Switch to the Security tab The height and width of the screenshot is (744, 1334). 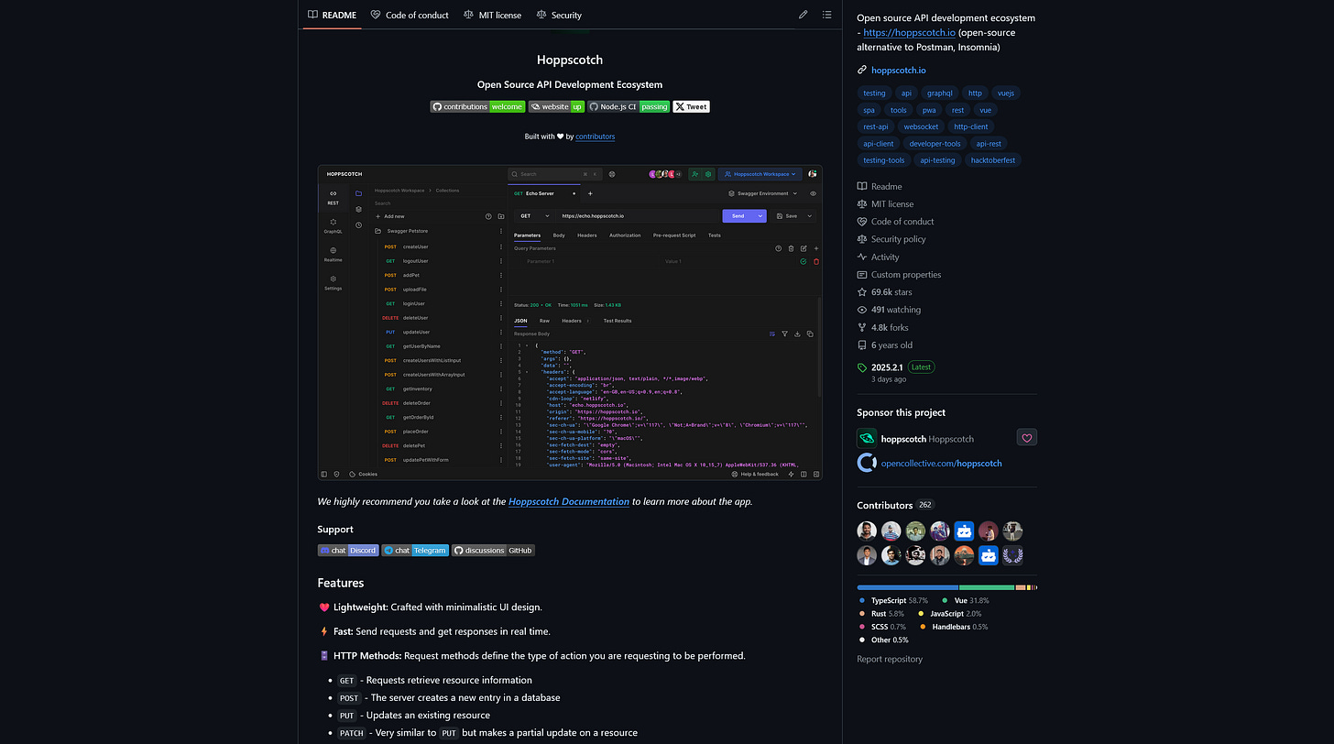[x=559, y=15]
